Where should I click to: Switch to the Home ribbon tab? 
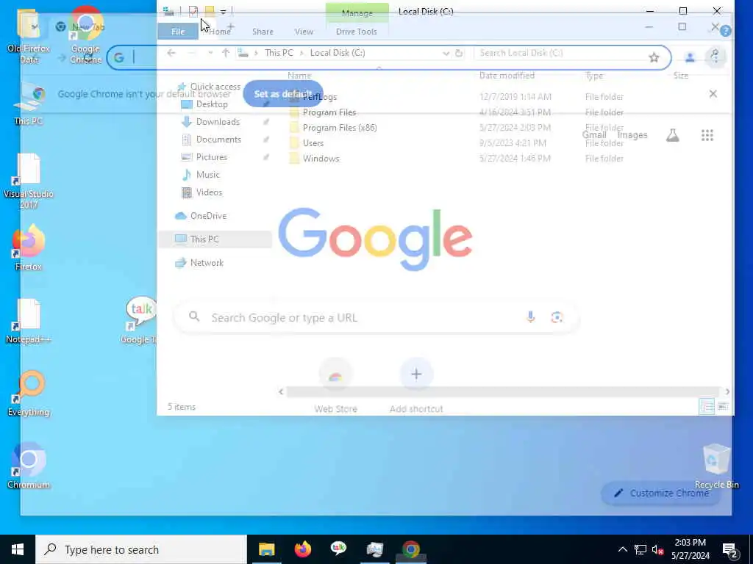click(x=220, y=32)
